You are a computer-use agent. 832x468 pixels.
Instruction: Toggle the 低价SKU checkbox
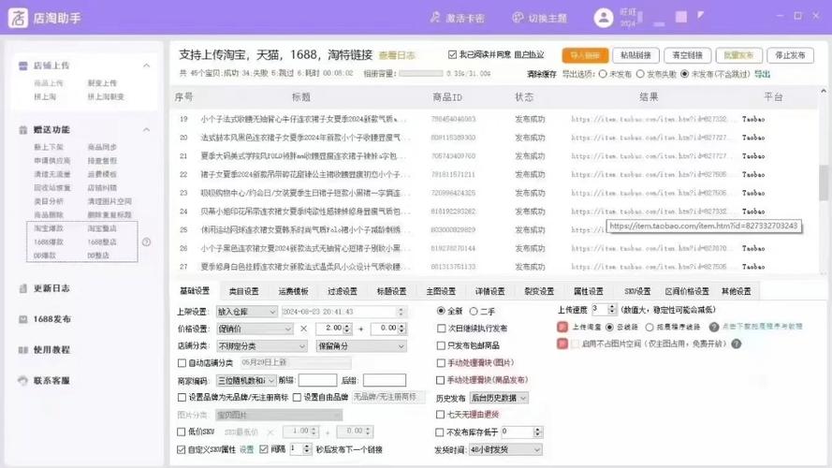tap(181, 431)
